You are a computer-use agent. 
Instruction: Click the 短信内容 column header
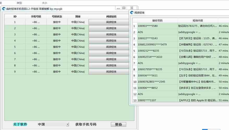click(198, 21)
